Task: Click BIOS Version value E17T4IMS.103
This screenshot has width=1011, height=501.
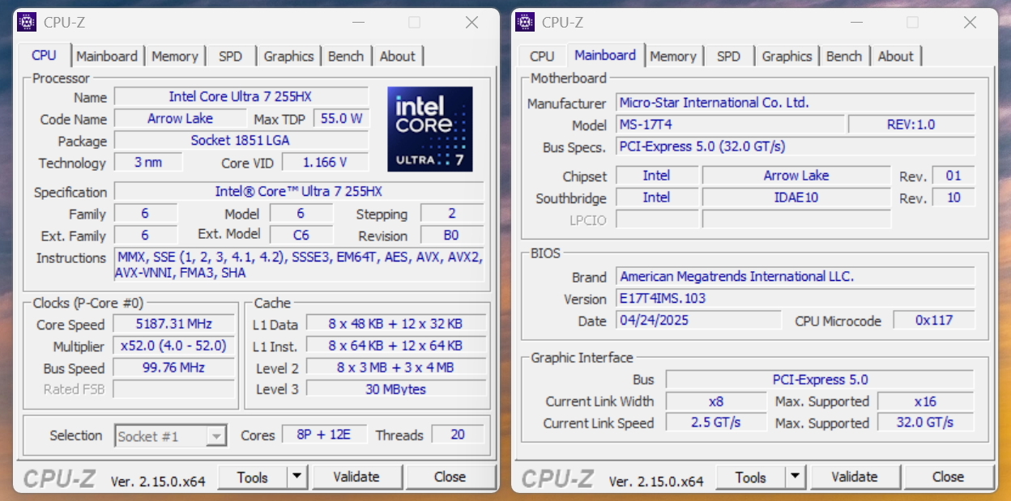Action: tap(796, 299)
